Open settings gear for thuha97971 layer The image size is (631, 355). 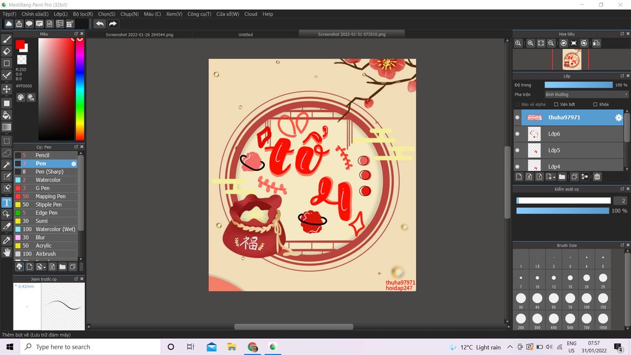(x=619, y=118)
